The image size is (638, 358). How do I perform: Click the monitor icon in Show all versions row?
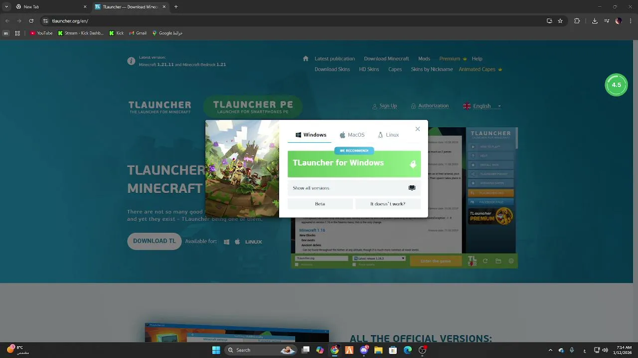click(412, 188)
